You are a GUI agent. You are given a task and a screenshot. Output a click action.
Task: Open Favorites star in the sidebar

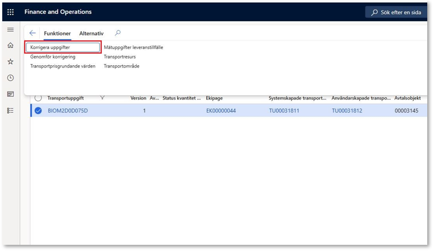pyautogui.click(x=10, y=61)
